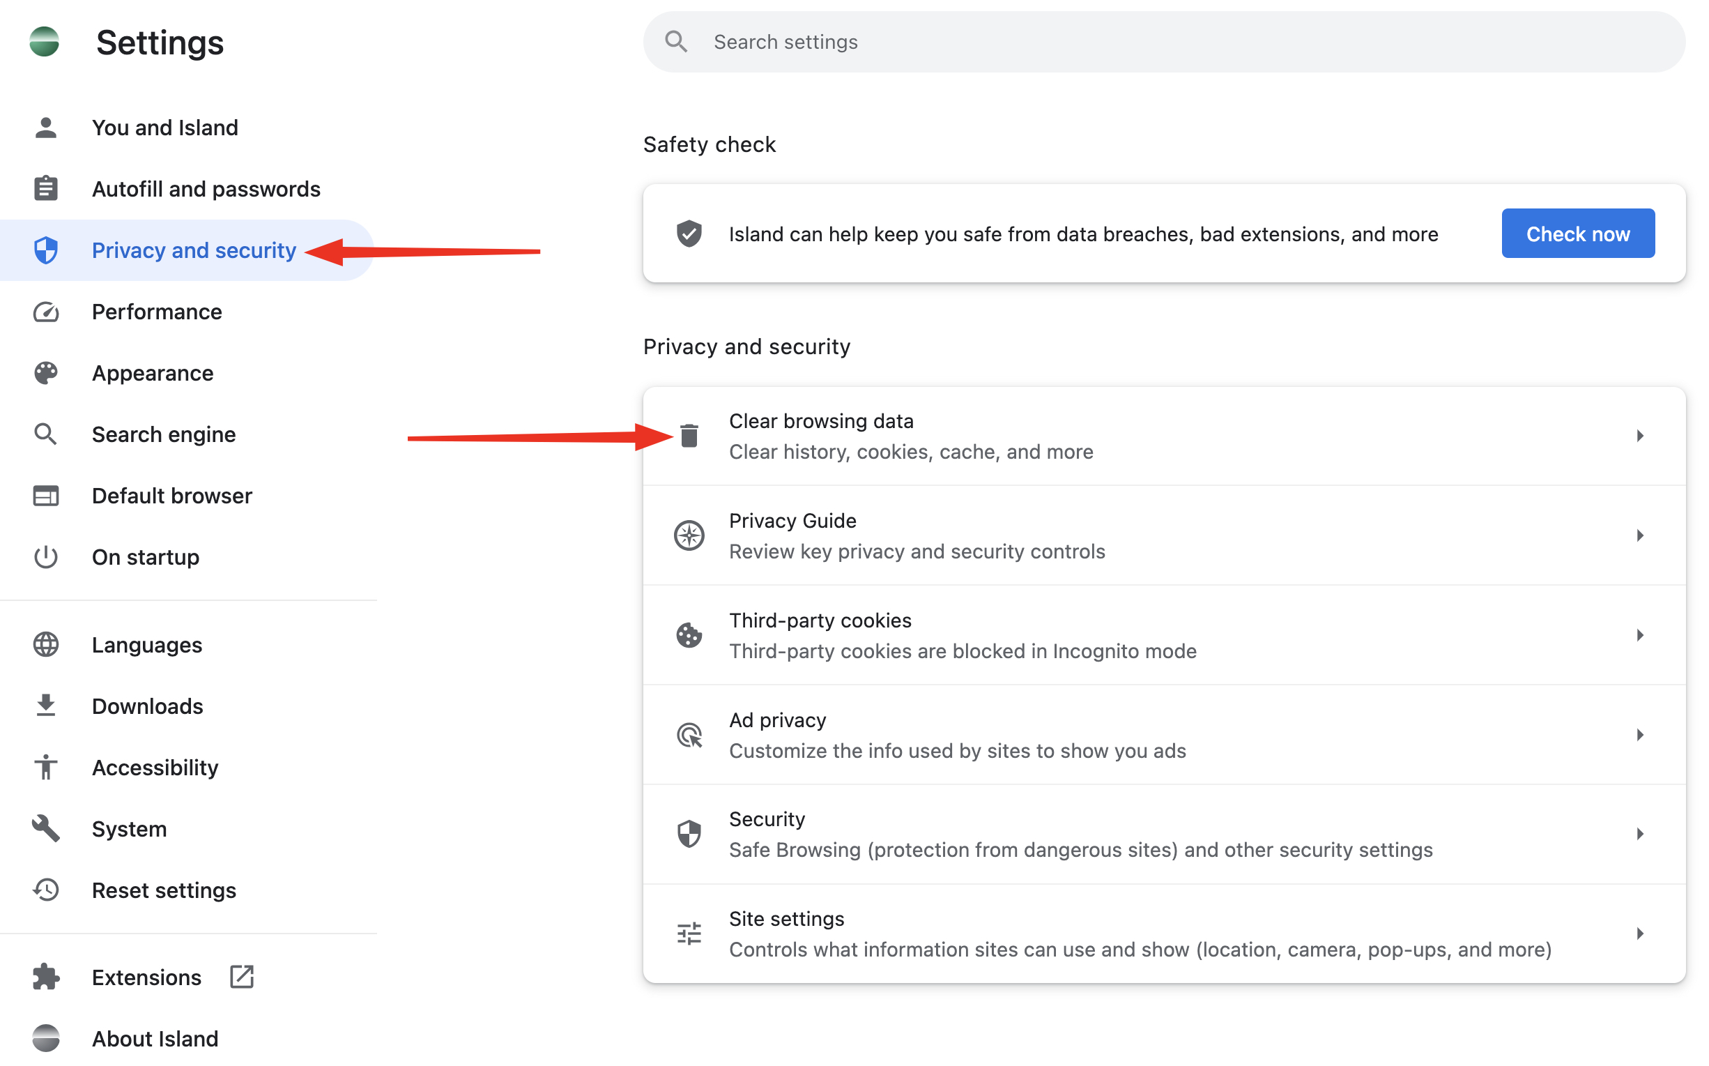Click the wrench System icon

(x=46, y=829)
